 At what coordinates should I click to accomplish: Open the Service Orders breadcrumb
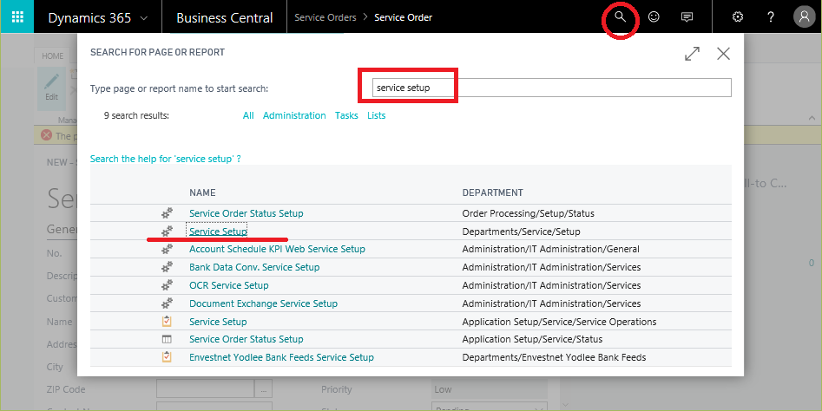(x=325, y=17)
